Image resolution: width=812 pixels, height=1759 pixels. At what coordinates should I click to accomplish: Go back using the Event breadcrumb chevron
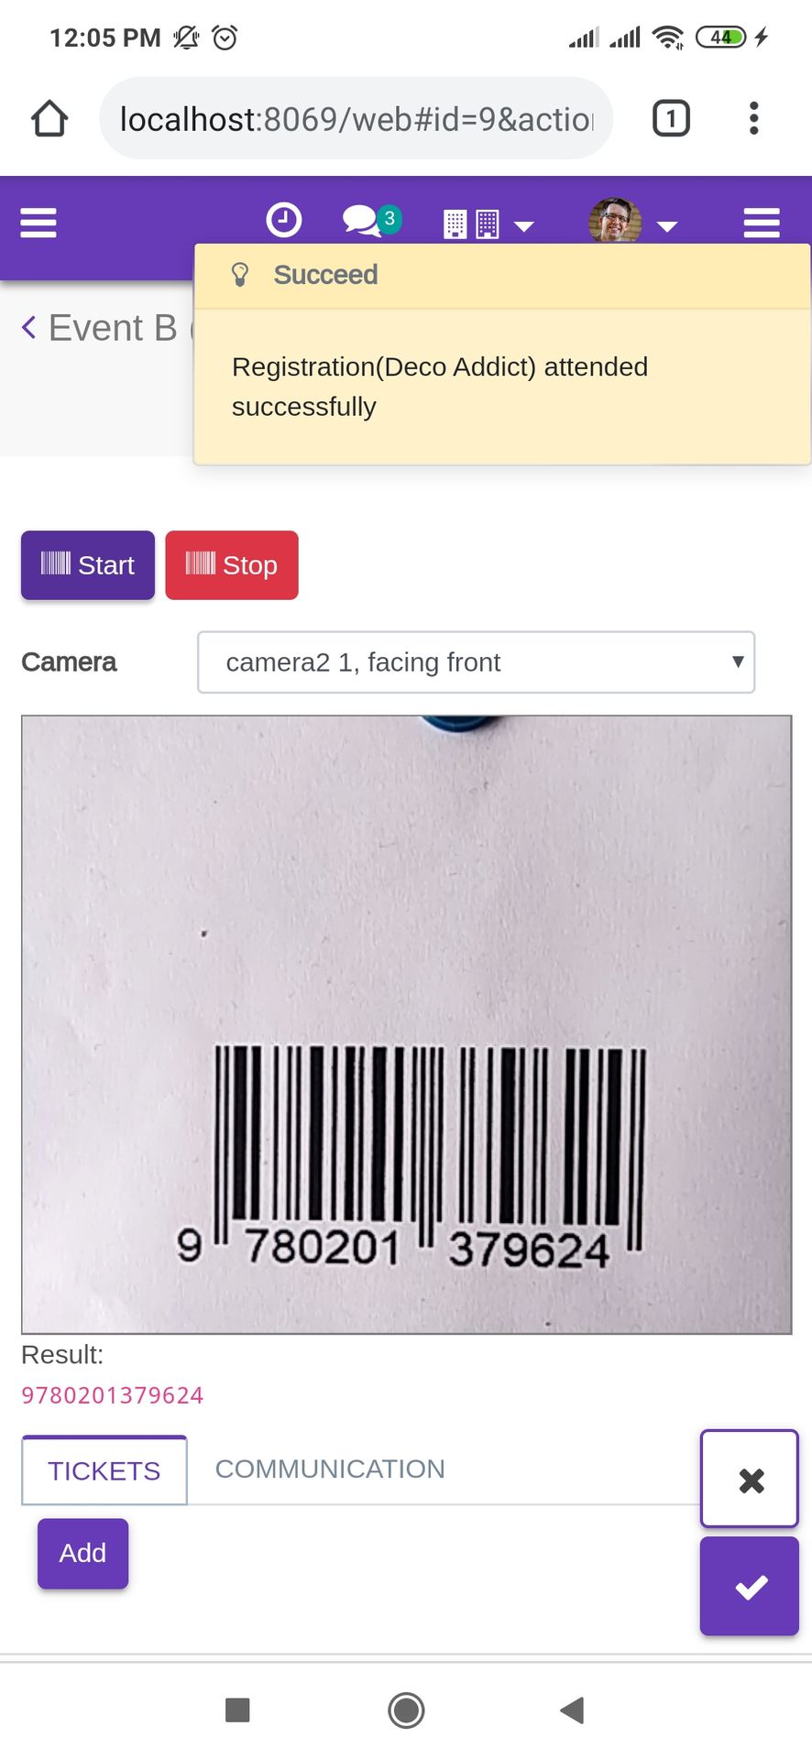coord(29,327)
